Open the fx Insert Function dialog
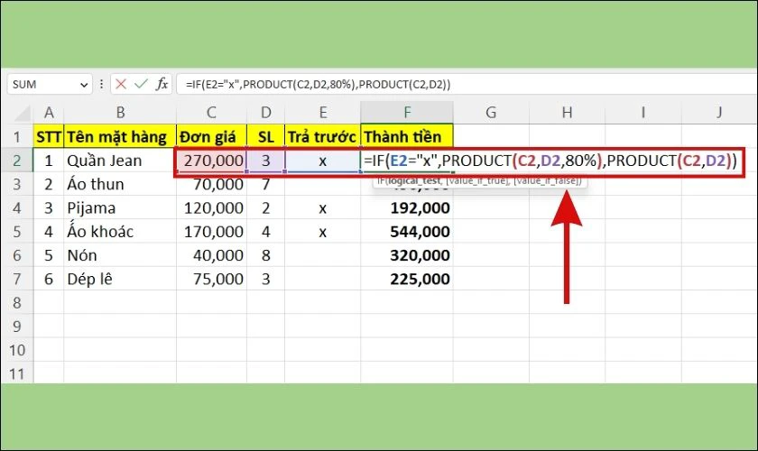Viewport: 758px width, 451px height. 162,84
